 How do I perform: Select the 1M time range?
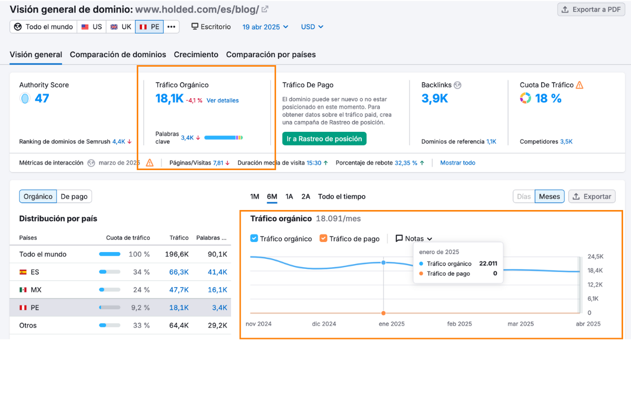[255, 196]
